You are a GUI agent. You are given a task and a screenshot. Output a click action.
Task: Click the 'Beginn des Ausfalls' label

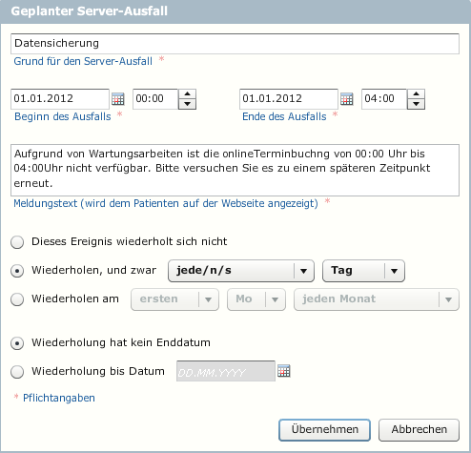click(63, 116)
